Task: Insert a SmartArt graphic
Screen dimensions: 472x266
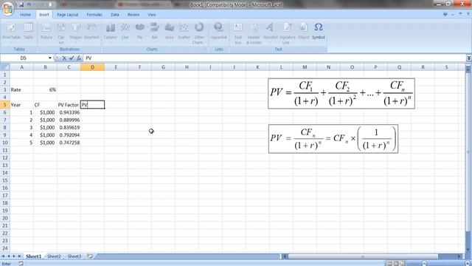Action: (91, 31)
